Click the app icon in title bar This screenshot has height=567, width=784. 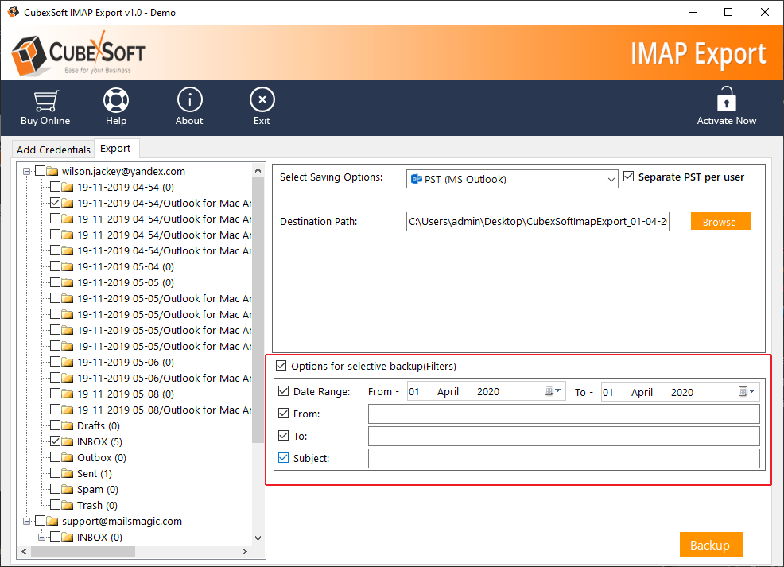point(13,12)
